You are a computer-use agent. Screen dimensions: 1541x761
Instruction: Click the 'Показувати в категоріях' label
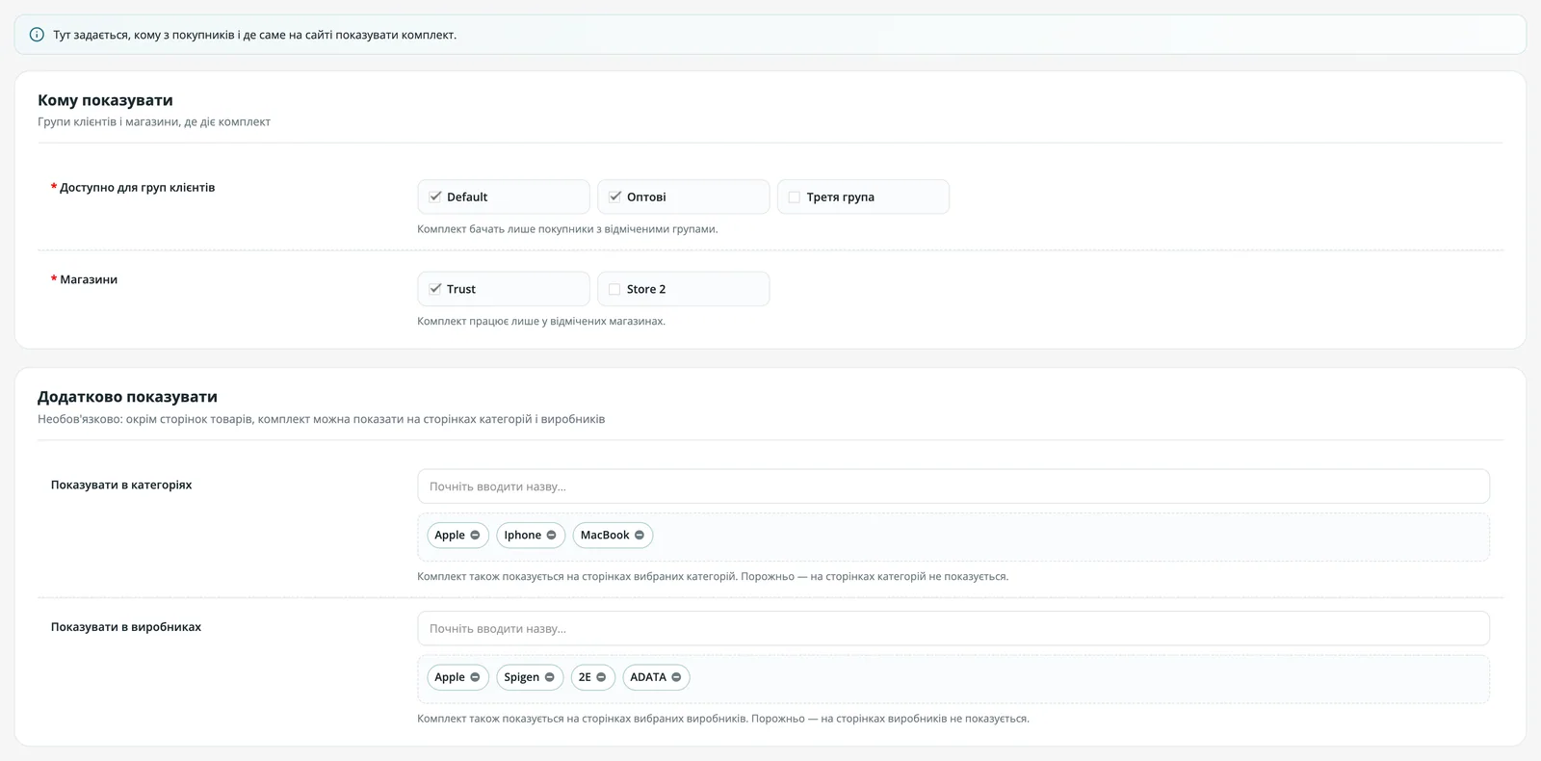point(121,485)
